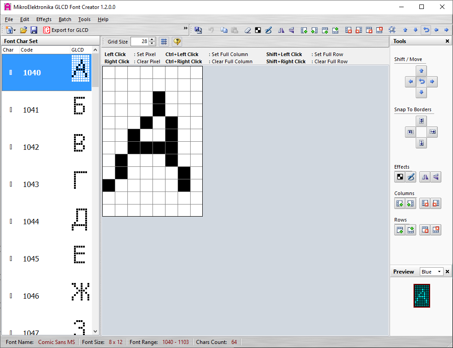Open the Tools menu
This screenshot has height=348, width=453.
click(x=84, y=19)
